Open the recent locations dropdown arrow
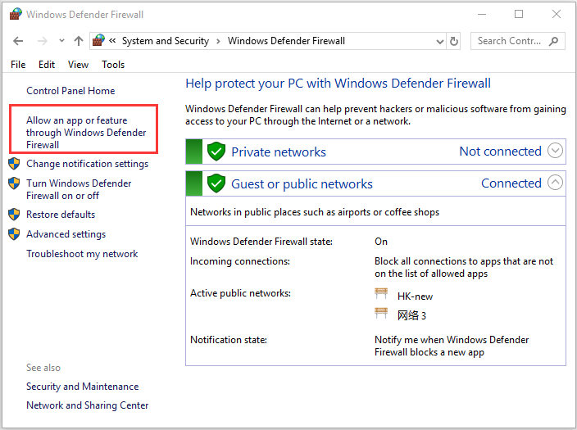577x430 pixels. [61, 40]
